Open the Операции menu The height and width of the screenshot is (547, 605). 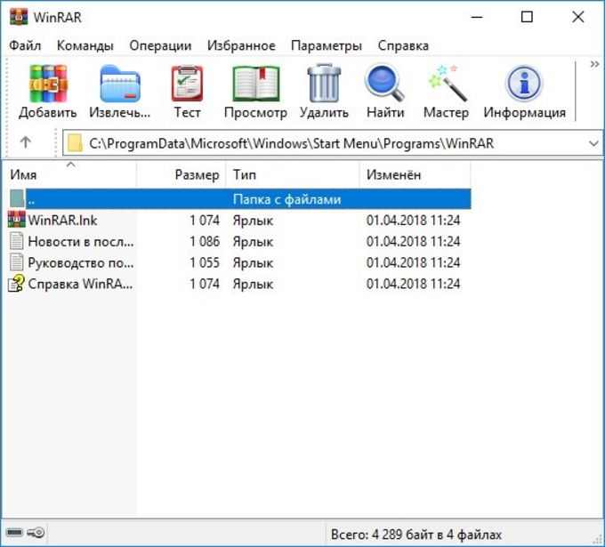coord(160,45)
